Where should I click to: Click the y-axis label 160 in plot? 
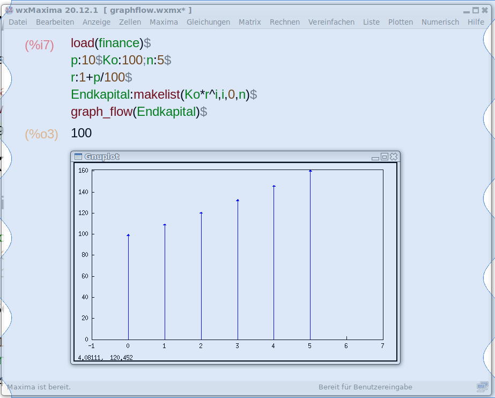[83, 171]
